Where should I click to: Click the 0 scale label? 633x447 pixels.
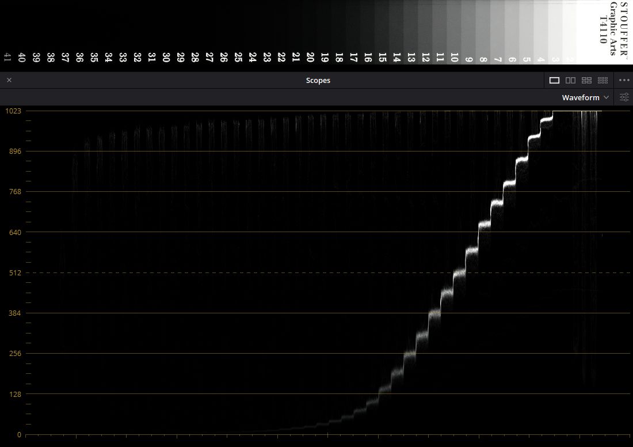[x=19, y=435]
